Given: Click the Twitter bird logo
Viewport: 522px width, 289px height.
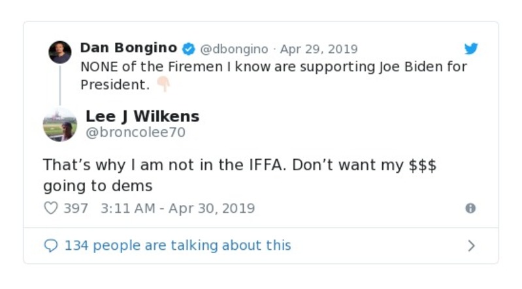Looking at the screenshot, I should [x=471, y=49].
